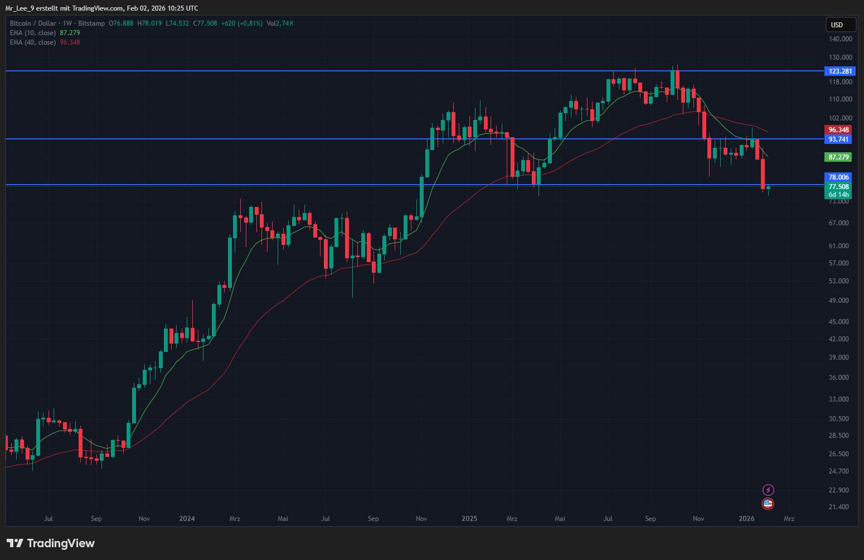The image size is (864, 560).
Task: Click the green 87.279 EMA price label
Action: coord(838,157)
